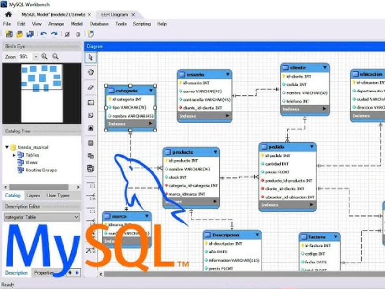
Task: Switch to the Layers tab
Action: (33, 196)
